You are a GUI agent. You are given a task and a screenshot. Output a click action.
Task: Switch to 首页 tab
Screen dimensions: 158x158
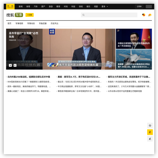pyautogui.click(x=9, y=23)
